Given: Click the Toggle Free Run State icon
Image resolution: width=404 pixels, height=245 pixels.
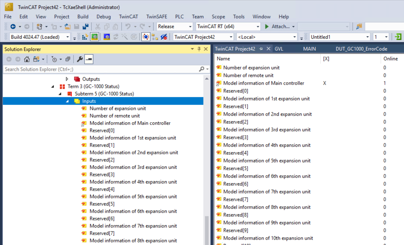Looking at the screenshot, I should [134, 37].
